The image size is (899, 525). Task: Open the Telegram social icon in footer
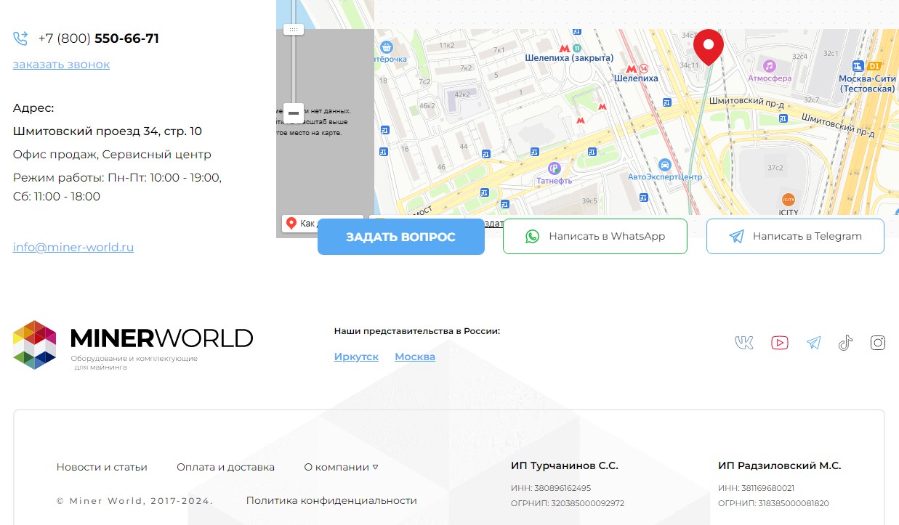click(813, 343)
